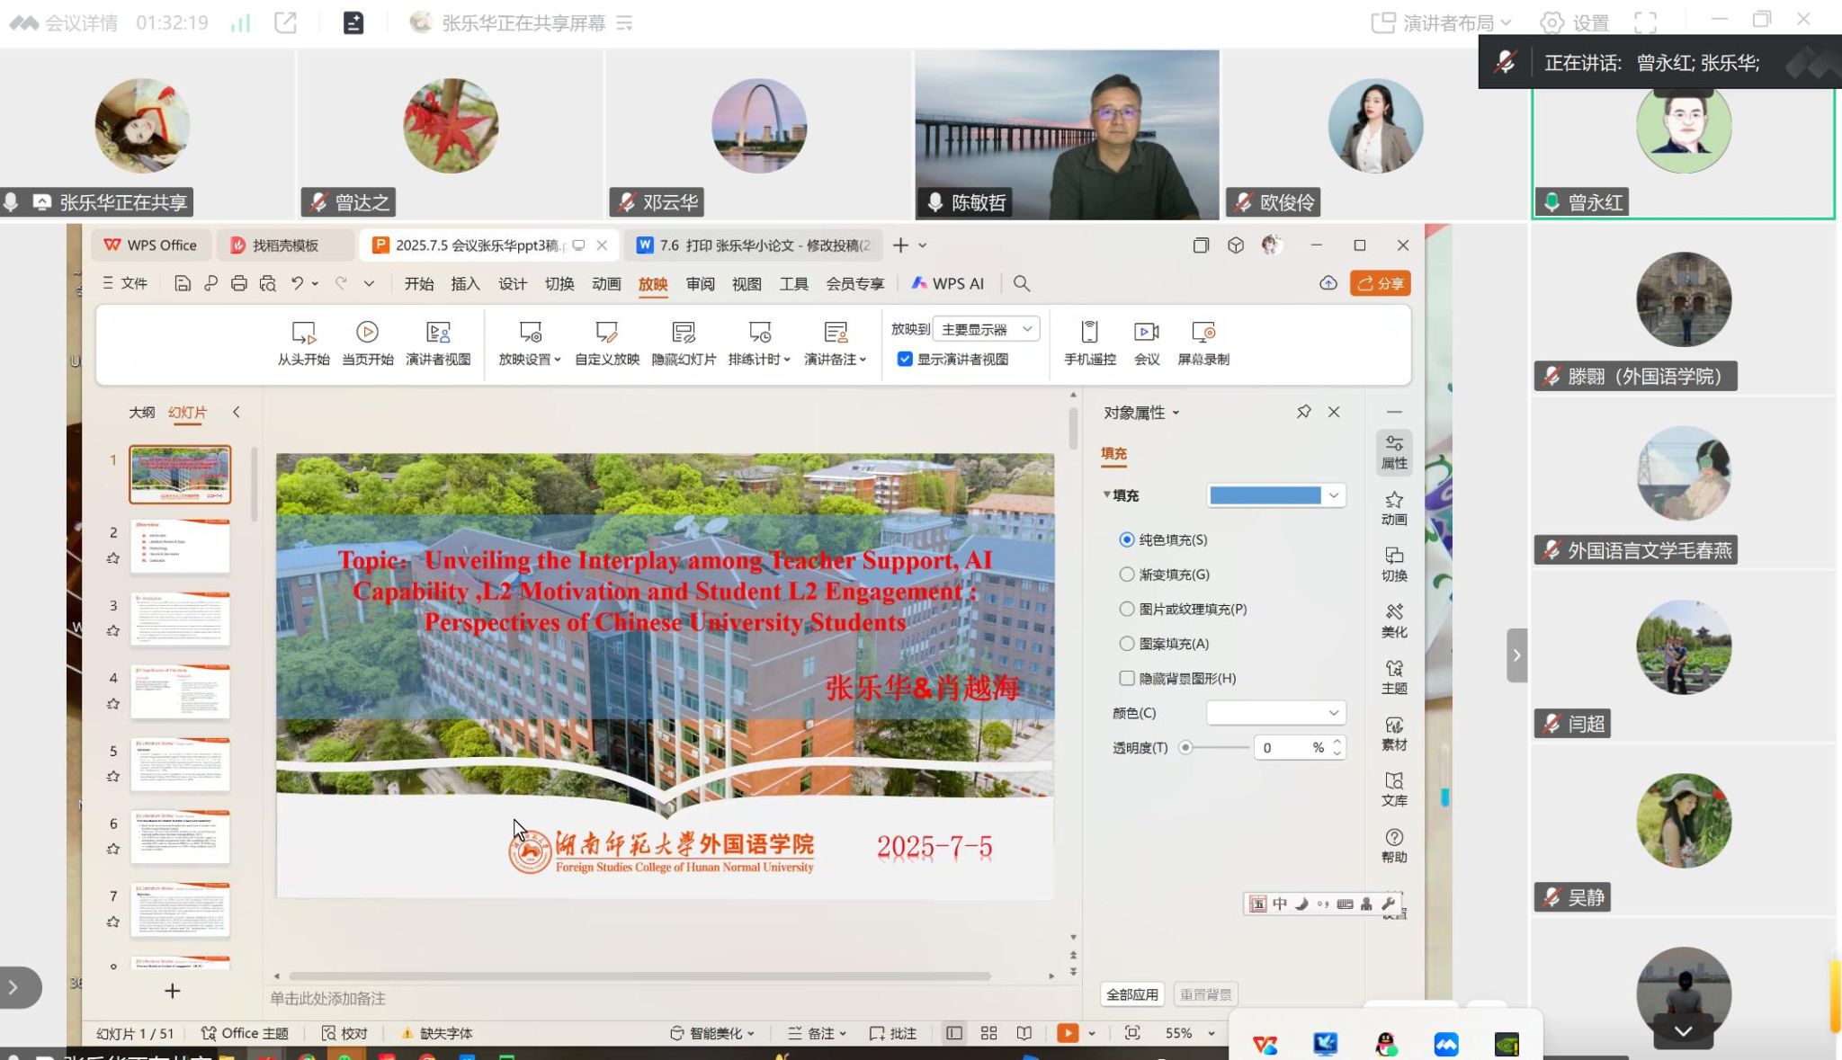1842x1060 pixels.
Task: Start 屏幕录制 screen recording
Action: (x=1203, y=334)
